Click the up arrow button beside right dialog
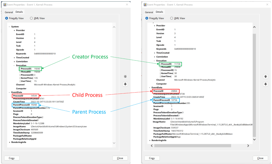Viewport: 272px width, 164px height. [x=265, y=76]
